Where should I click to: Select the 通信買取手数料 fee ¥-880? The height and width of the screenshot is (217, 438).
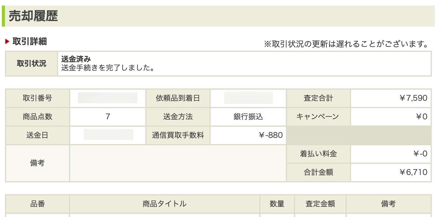pyautogui.click(x=271, y=135)
